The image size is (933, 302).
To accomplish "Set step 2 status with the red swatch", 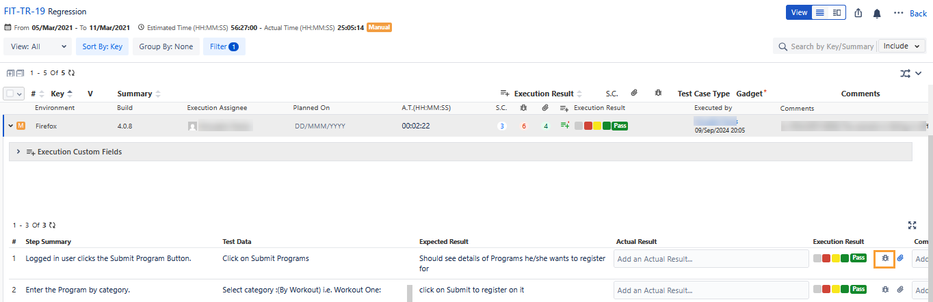I will point(826,290).
